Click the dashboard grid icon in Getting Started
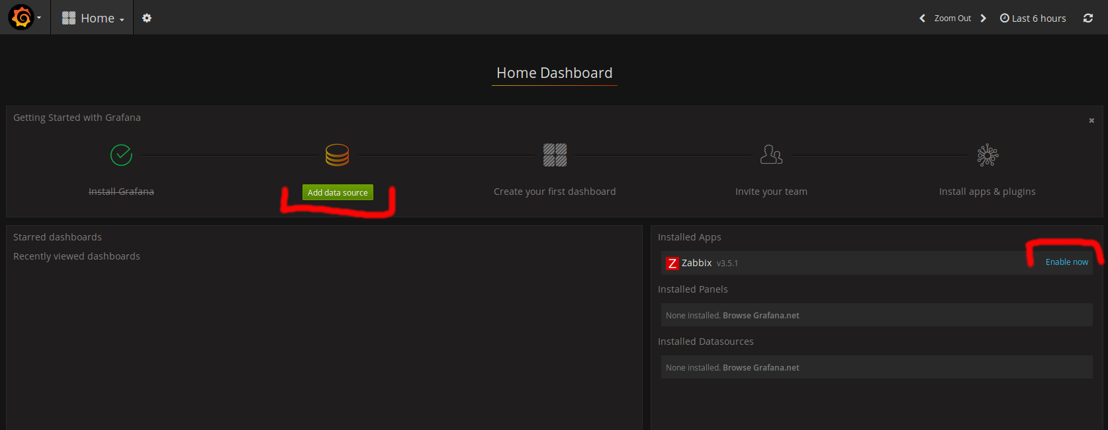Image resolution: width=1108 pixels, height=430 pixels. click(x=555, y=155)
